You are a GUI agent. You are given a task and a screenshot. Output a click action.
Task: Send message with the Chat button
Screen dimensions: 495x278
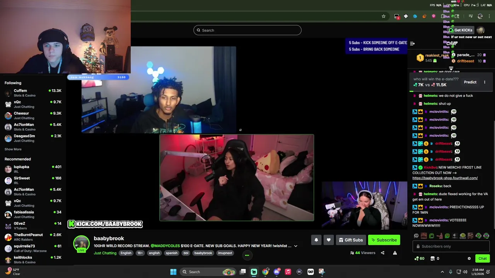(x=483, y=259)
